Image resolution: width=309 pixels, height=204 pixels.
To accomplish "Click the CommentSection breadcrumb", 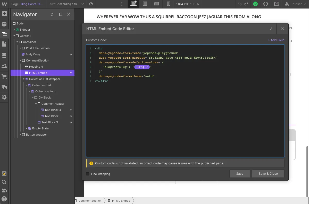I will (90, 201).
